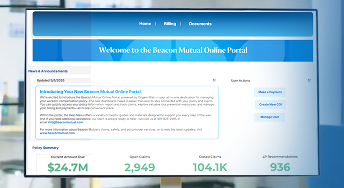The height and width of the screenshot is (188, 344).
Task: Click the Policy Summary heading
Action: (46, 148)
